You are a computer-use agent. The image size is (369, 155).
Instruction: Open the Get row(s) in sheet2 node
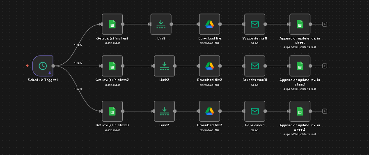tap(112, 66)
